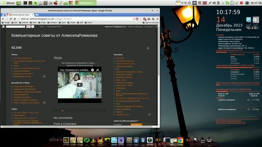Switch to the Компьютерные советы tab
Image resolution: width=262 pixels, height=147 pixels.
tap(21, 15)
